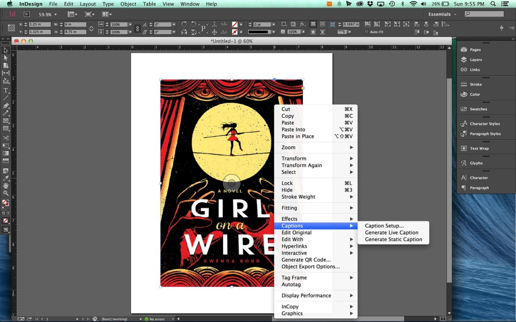Open the Window menu
This screenshot has height=322, width=516.
click(x=190, y=4)
